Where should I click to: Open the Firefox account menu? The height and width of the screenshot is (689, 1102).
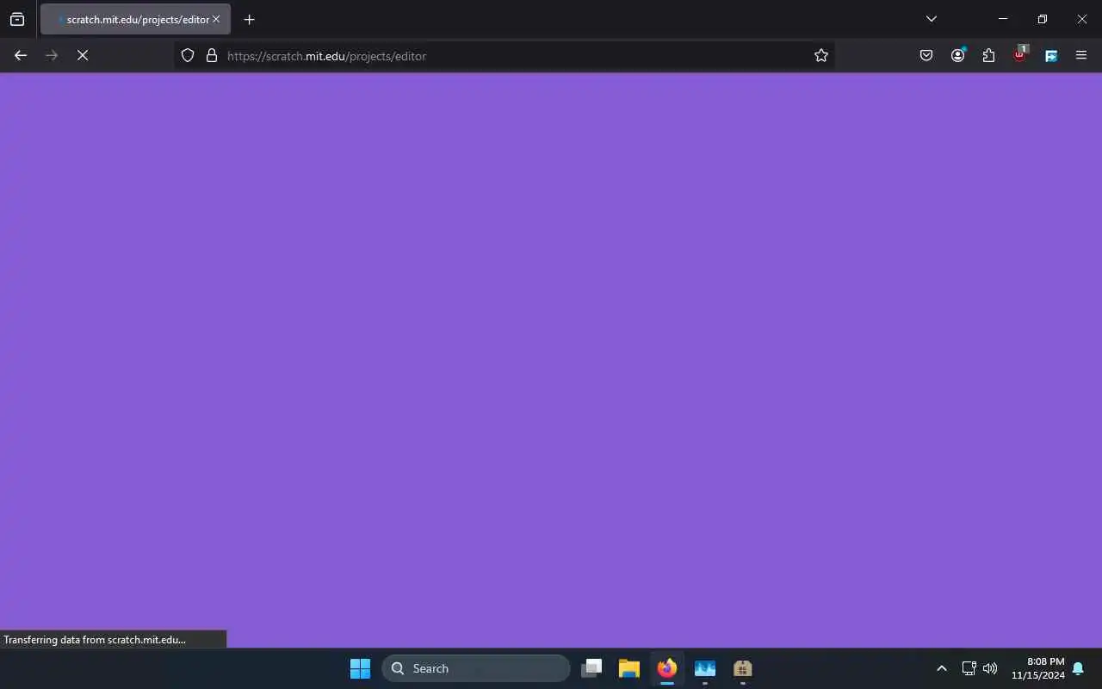(x=957, y=55)
